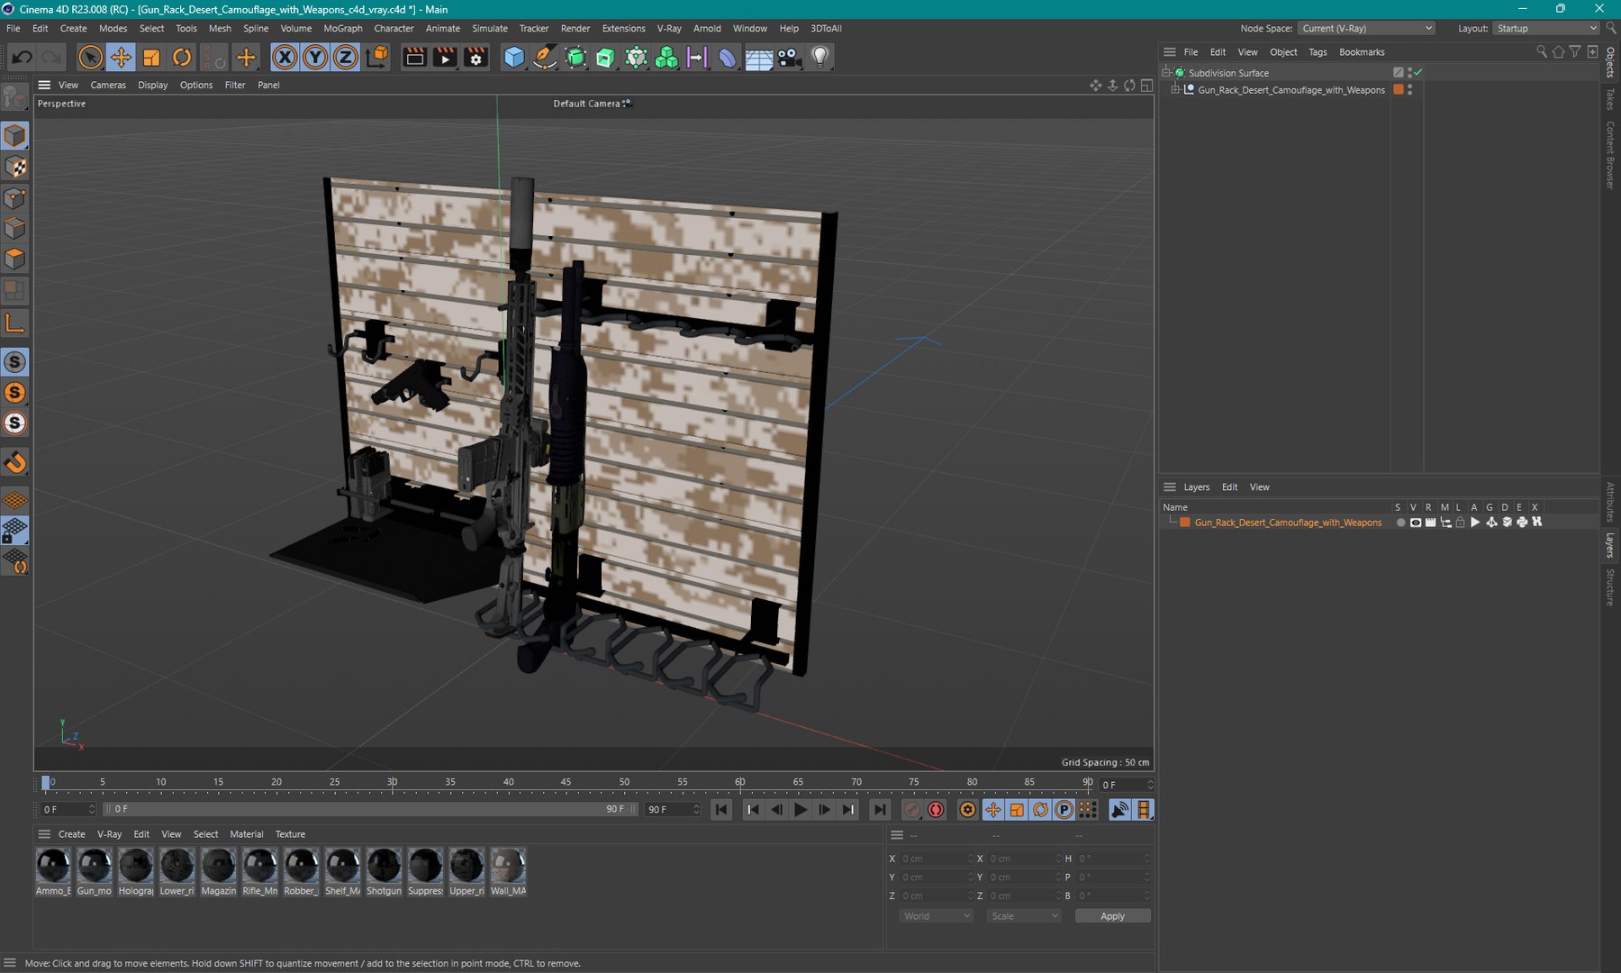Open the Layout Startup dropdown
1621x973 pixels.
[1545, 28]
